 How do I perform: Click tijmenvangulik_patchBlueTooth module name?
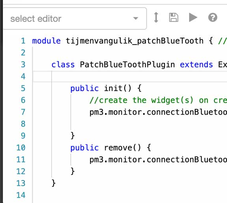click(135, 41)
